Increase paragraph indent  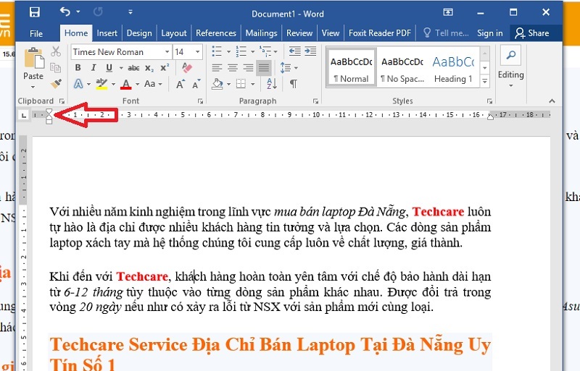point(310,51)
